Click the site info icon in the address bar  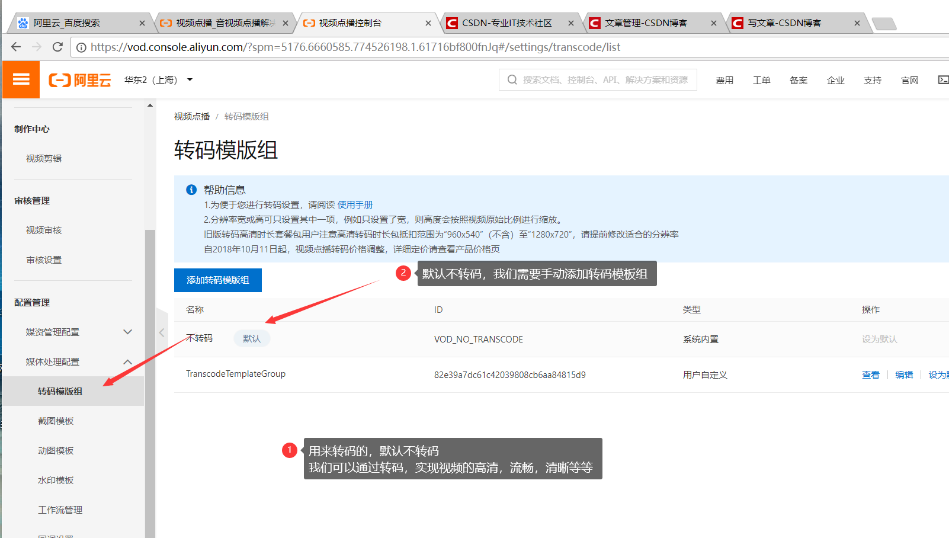tap(81, 47)
